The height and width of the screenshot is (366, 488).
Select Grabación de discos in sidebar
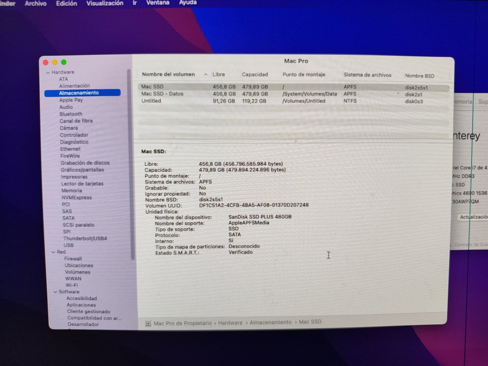tap(85, 163)
